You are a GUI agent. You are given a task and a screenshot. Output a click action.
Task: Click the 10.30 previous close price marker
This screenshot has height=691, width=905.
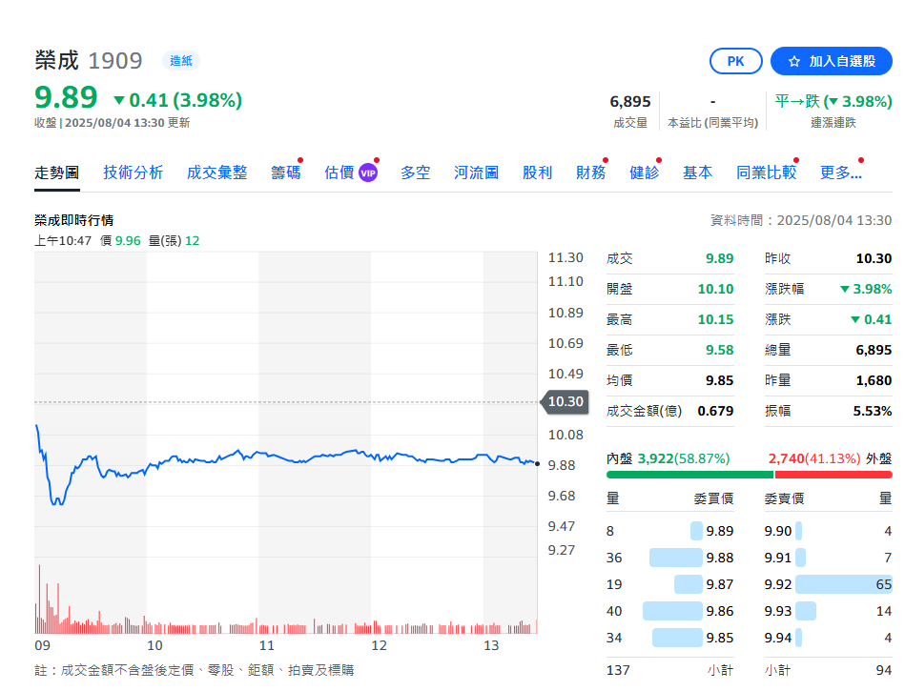(x=565, y=401)
